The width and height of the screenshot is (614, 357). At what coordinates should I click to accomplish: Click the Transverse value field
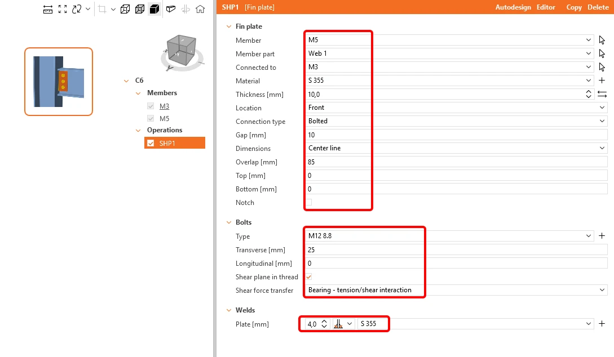coord(456,250)
